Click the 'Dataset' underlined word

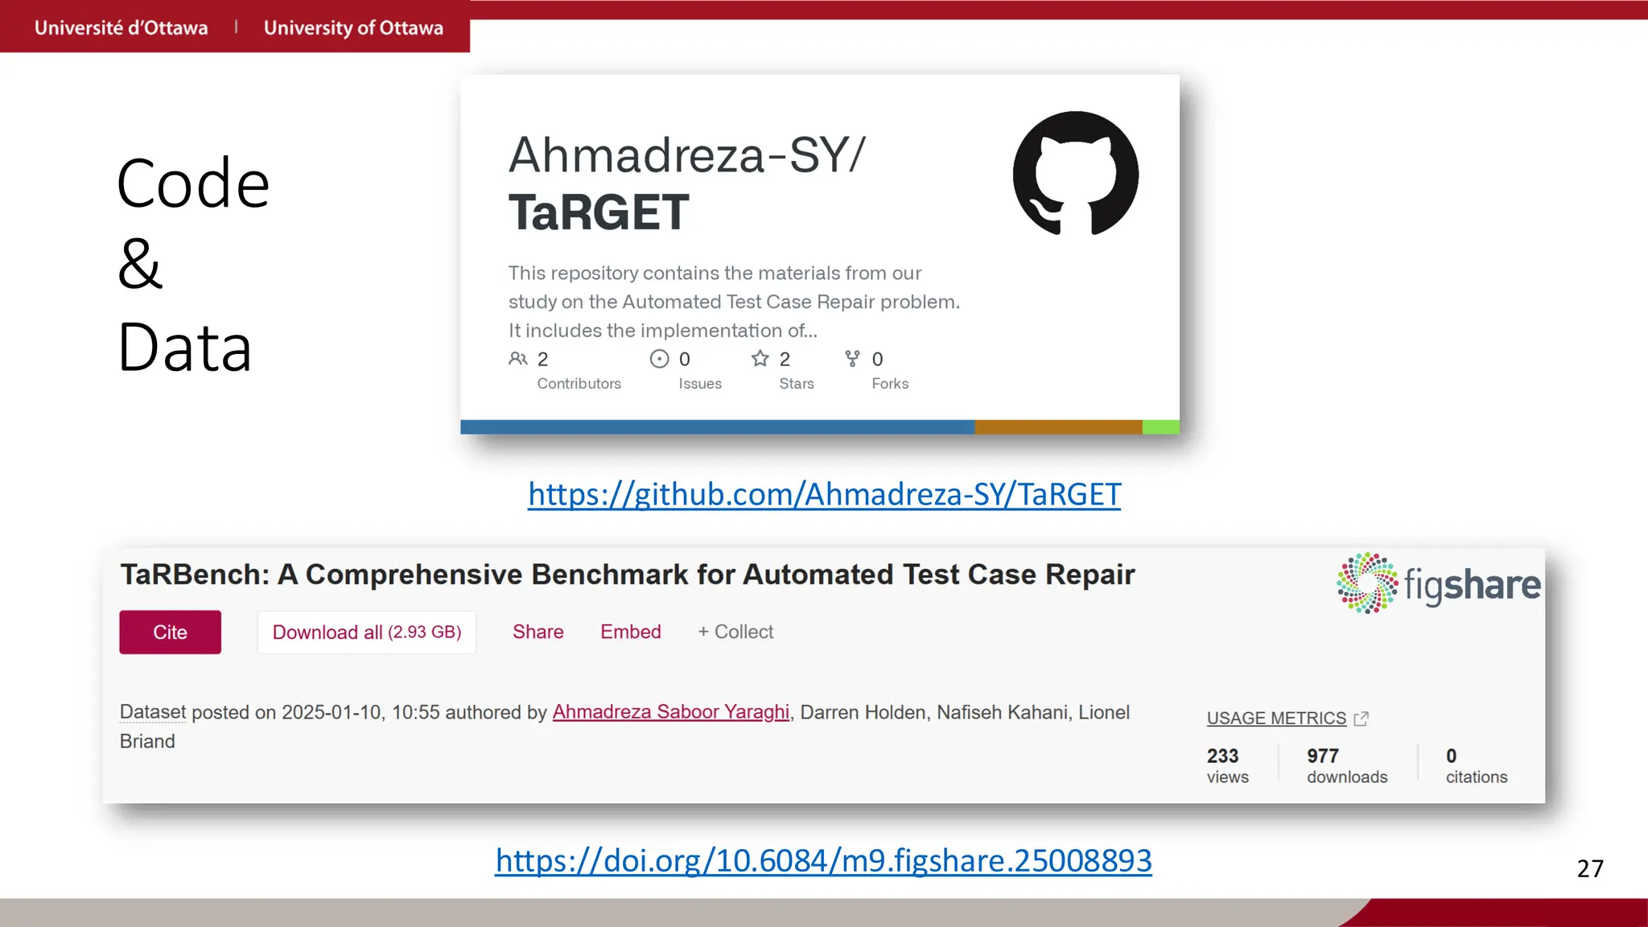153,712
